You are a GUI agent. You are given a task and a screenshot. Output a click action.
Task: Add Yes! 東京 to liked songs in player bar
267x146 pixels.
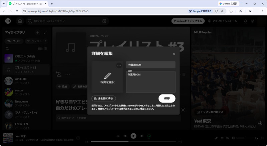pos(78,138)
